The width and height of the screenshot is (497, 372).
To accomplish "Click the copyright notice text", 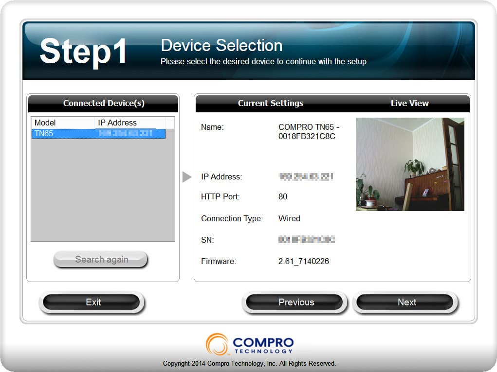I will pos(249,363).
